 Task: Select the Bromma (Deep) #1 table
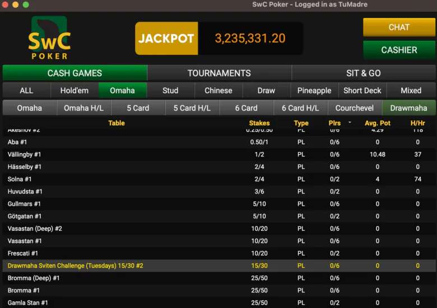(x=219, y=278)
